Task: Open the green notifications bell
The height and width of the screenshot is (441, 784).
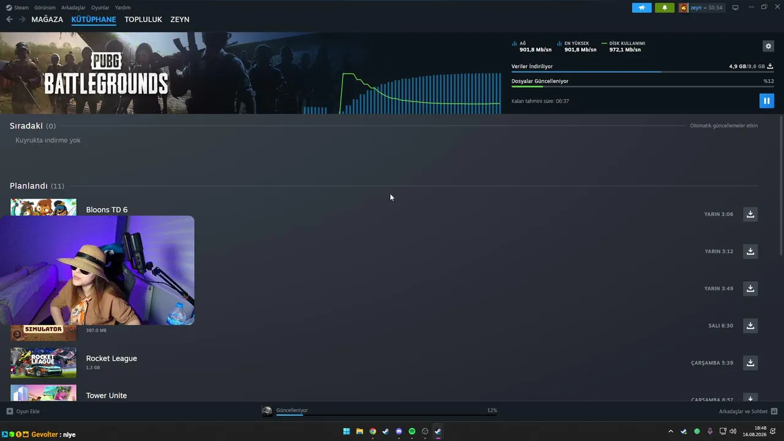Action: (x=665, y=7)
